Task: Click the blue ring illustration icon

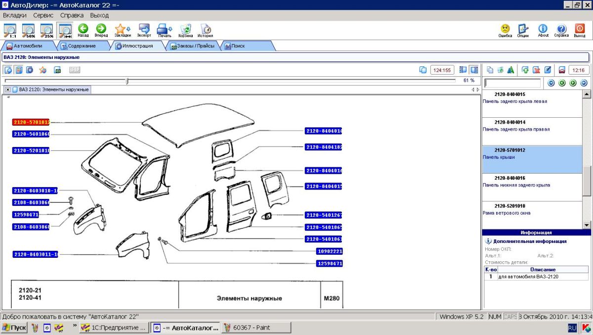Action: [30, 70]
